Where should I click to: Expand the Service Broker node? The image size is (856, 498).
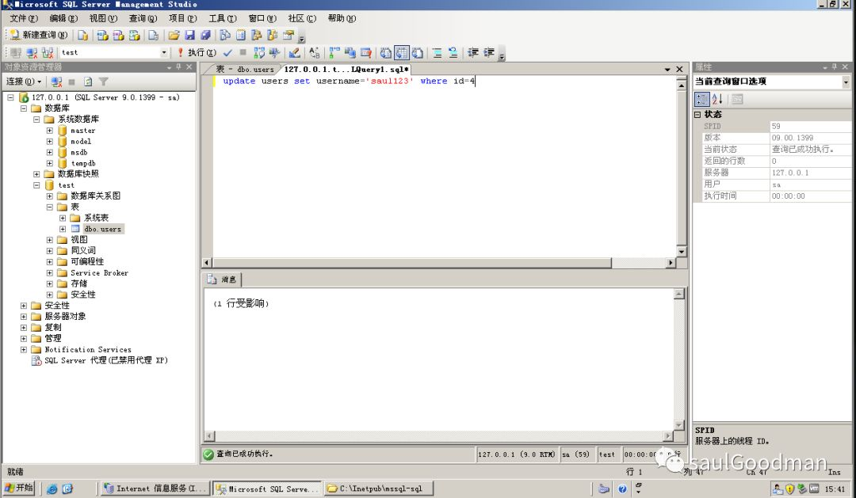(50, 272)
